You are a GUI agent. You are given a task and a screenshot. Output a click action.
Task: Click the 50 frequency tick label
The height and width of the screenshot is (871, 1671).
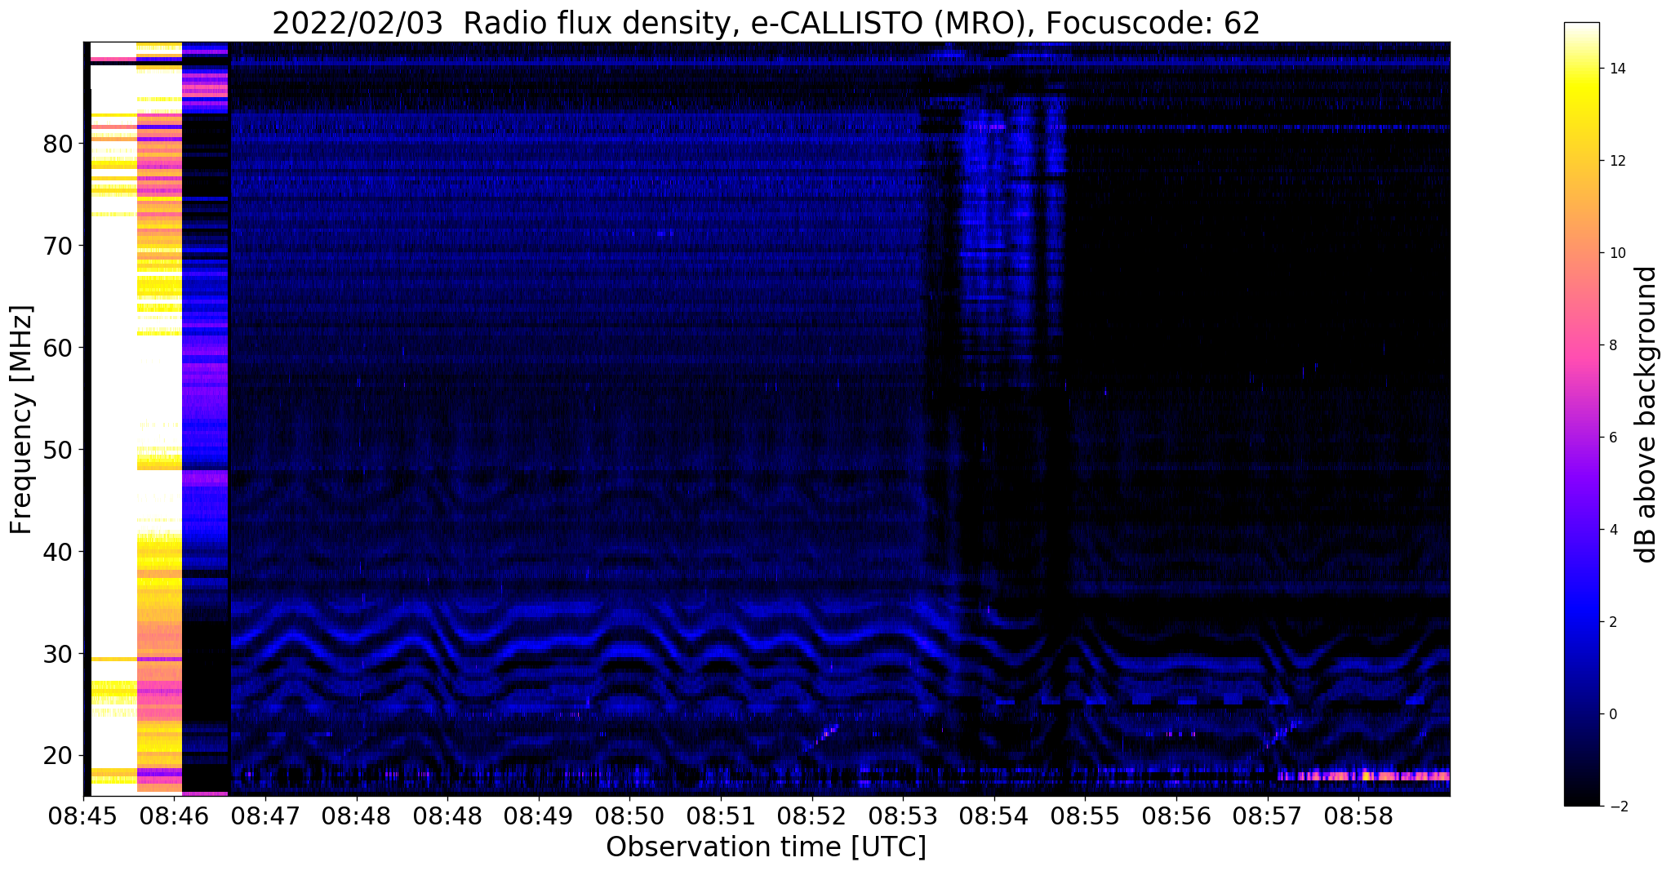(59, 450)
